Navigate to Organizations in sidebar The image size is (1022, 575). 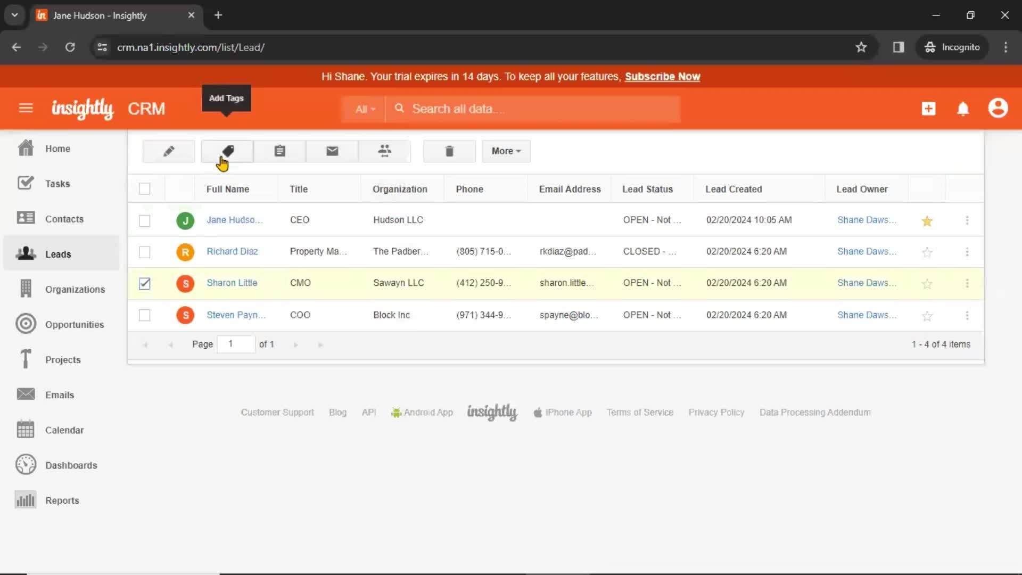click(x=75, y=289)
